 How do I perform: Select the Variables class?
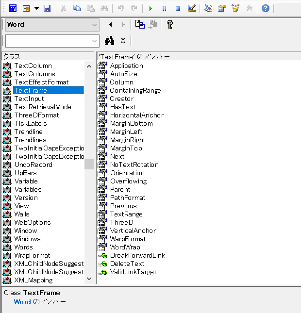click(x=28, y=189)
